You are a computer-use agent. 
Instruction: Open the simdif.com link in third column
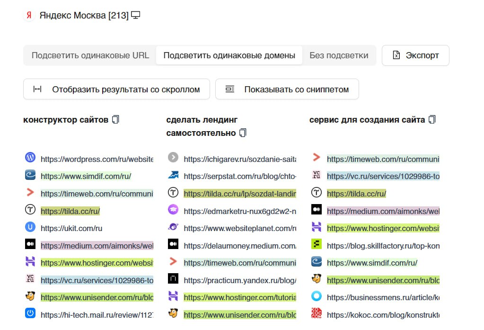[372, 263]
